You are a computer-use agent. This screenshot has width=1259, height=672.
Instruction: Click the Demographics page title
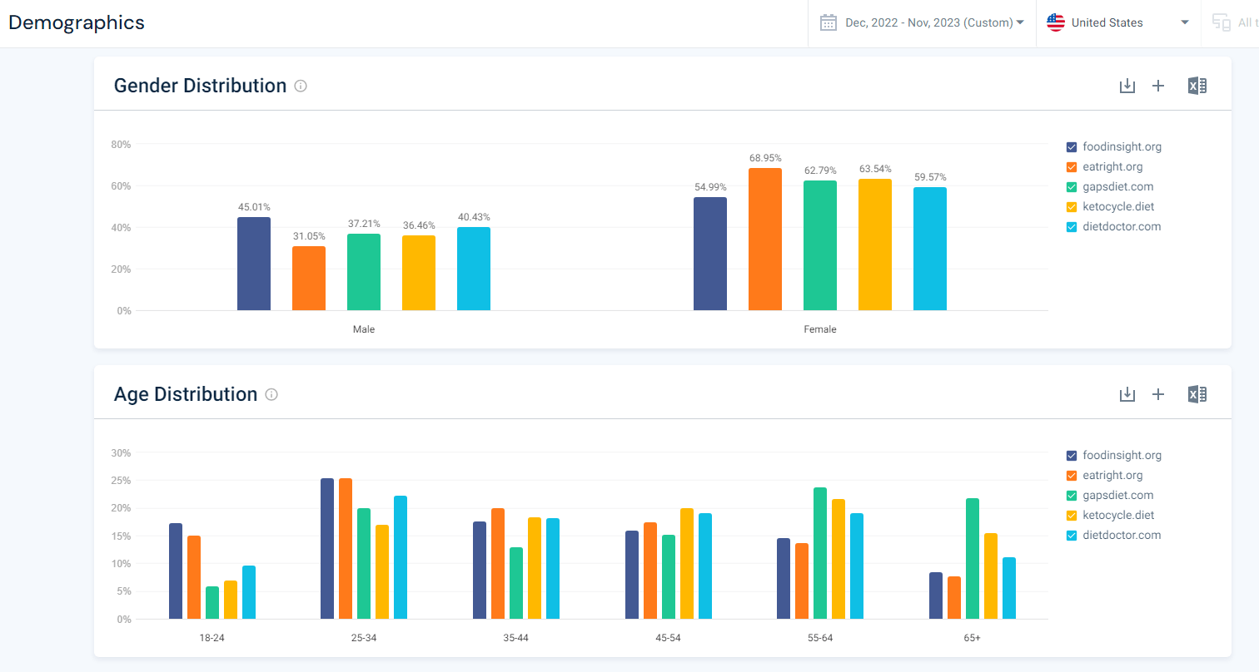(77, 22)
